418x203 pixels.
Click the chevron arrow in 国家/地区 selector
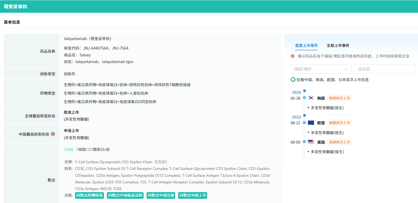point(346,69)
